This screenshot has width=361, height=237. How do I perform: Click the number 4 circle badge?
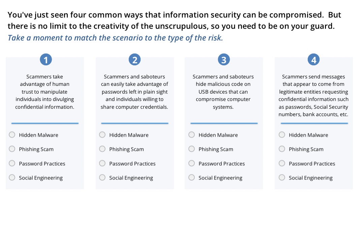click(313, 60)
